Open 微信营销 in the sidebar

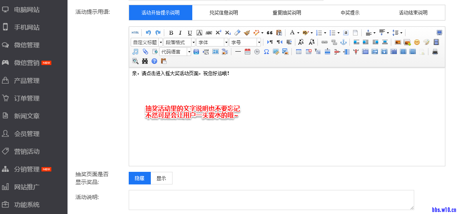pyautogui.click(x=27, y=63)
